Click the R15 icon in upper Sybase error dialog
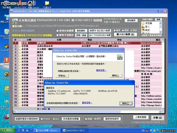 point(120,57)
